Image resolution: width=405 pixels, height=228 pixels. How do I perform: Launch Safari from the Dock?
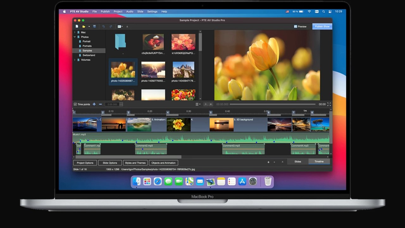coord(158,181)
